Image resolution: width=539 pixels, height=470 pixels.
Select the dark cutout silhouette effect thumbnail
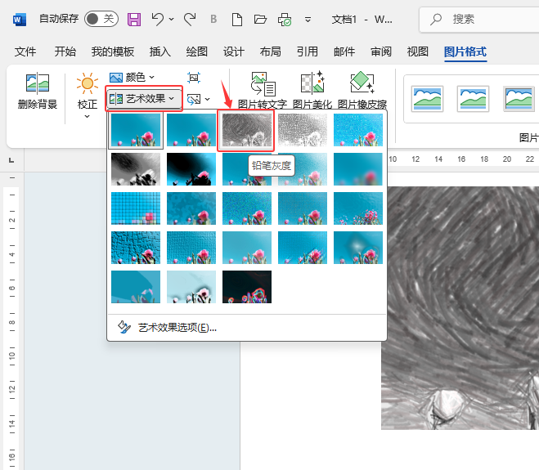point(191,169)
